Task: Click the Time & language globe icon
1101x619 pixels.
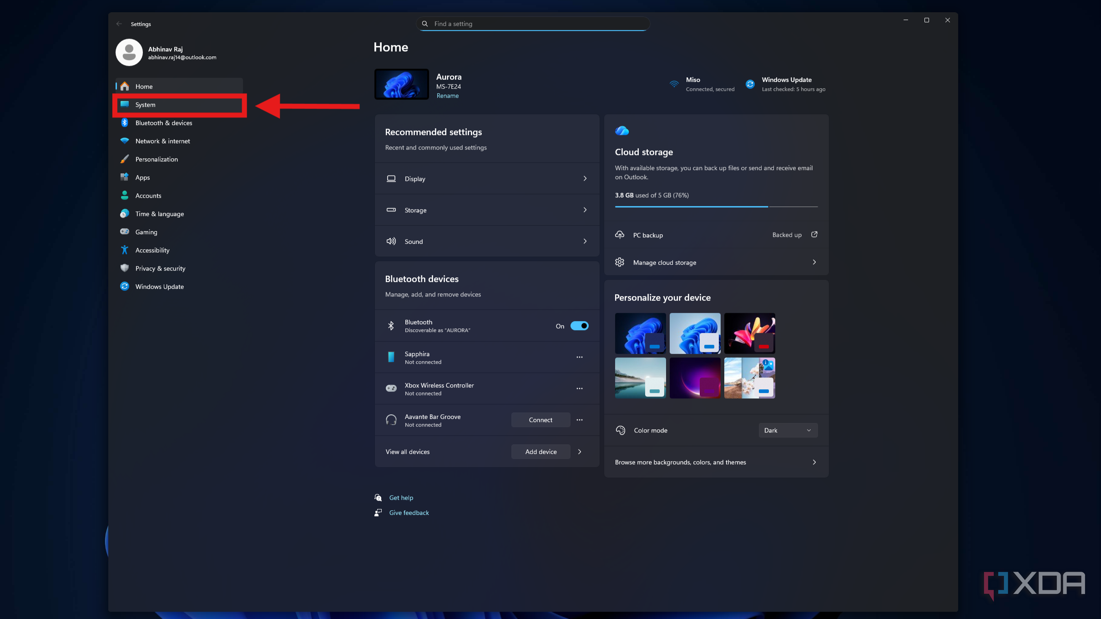Action: (124, 214)
